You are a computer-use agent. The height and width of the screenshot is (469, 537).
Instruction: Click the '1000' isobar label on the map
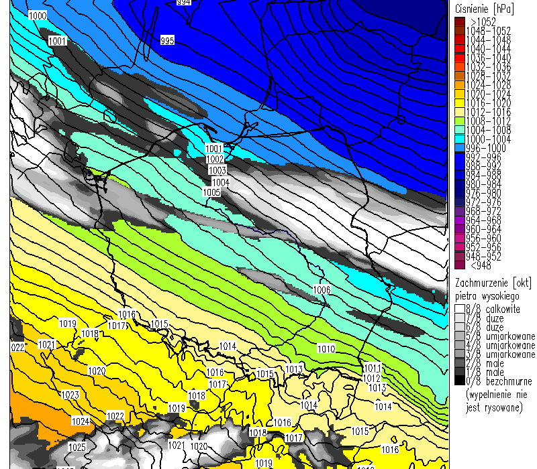click(38, 15)
